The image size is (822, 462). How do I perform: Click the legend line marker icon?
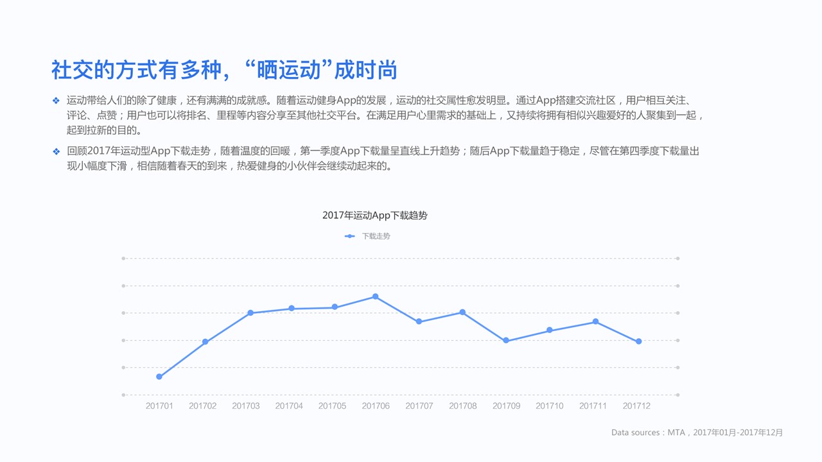[349, 236]
